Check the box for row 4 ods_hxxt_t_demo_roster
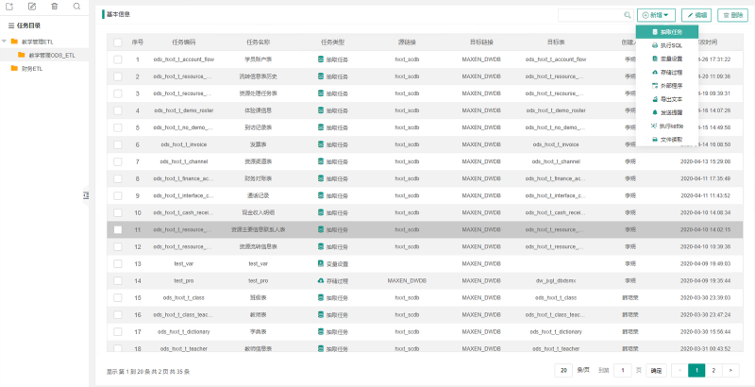This screenshot has height=387, width=755. pos(118,110)
